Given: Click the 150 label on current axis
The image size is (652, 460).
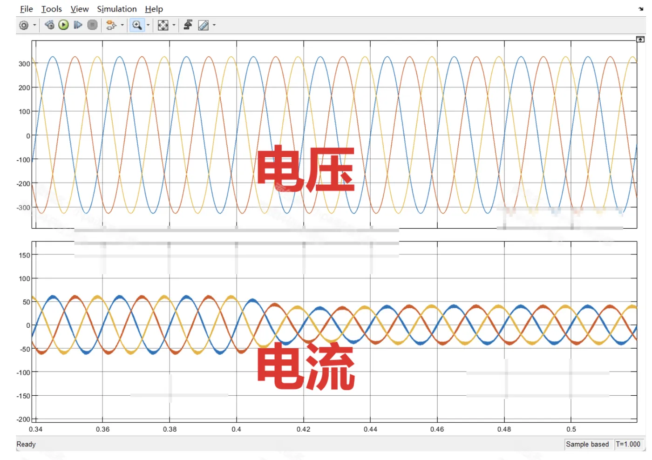Looking at the screenshot, I should coord(24,255).
